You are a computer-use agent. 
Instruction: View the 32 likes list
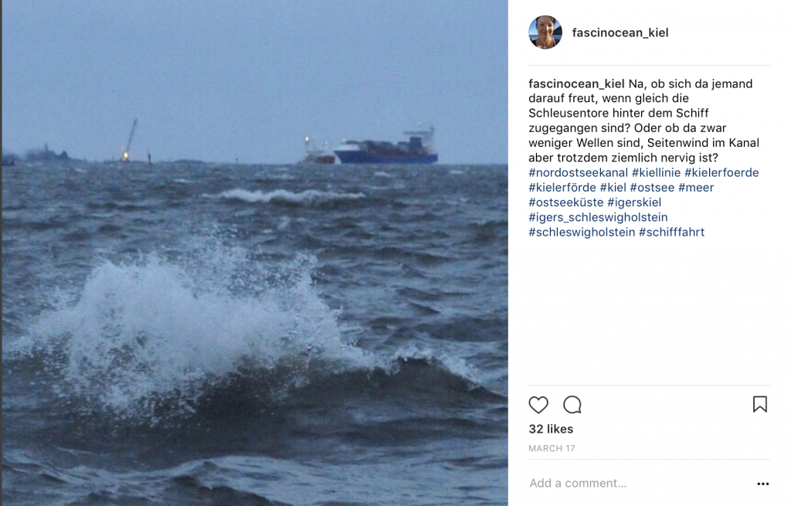coord(551,429)
